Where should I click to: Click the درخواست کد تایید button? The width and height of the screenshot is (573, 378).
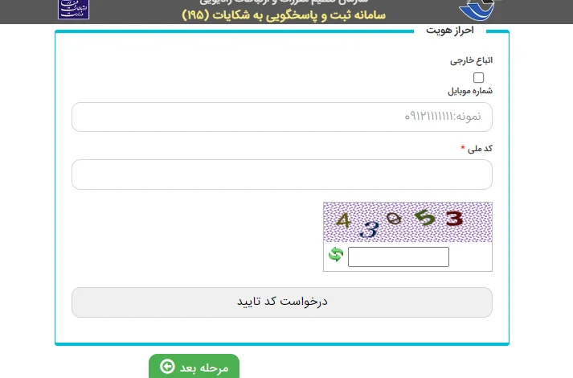tap(282, 302)
